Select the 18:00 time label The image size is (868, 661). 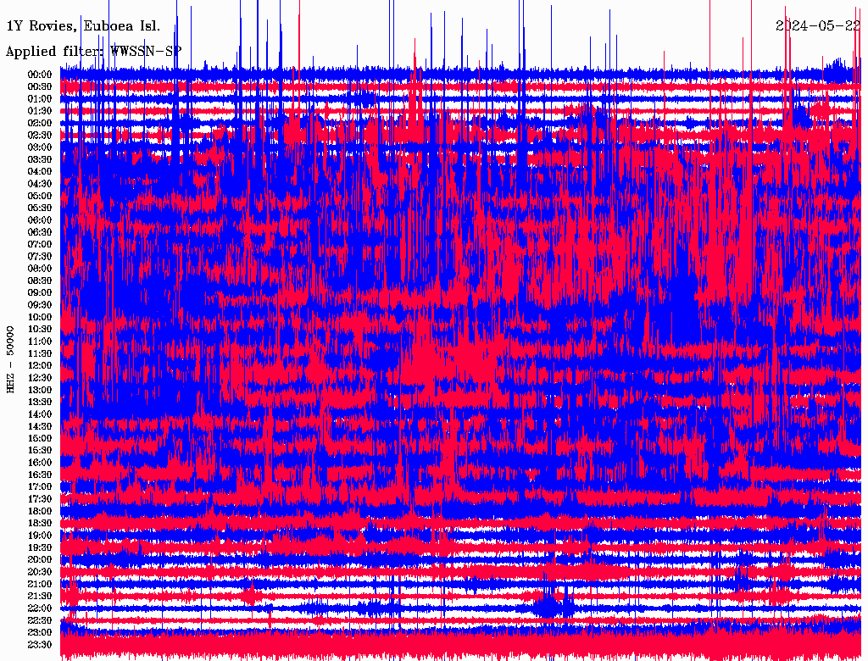40,512
